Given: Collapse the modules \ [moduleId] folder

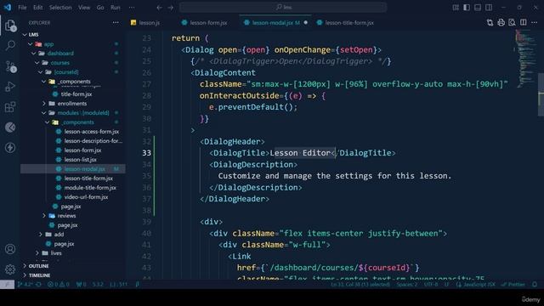Looking at the screenshot, I should pos(44,113).
